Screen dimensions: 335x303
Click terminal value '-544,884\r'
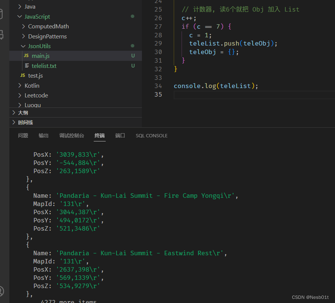pyautogui.click(x=78, y=163)
